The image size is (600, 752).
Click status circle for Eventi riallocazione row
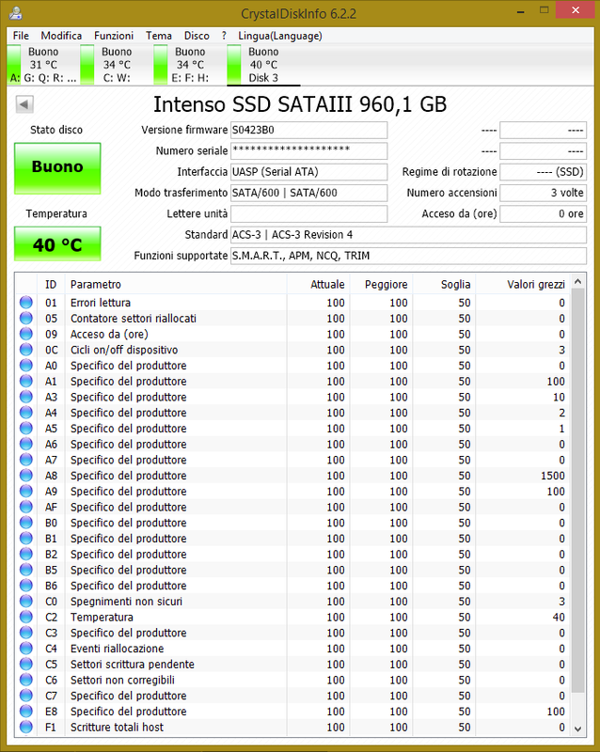[26, 649]
